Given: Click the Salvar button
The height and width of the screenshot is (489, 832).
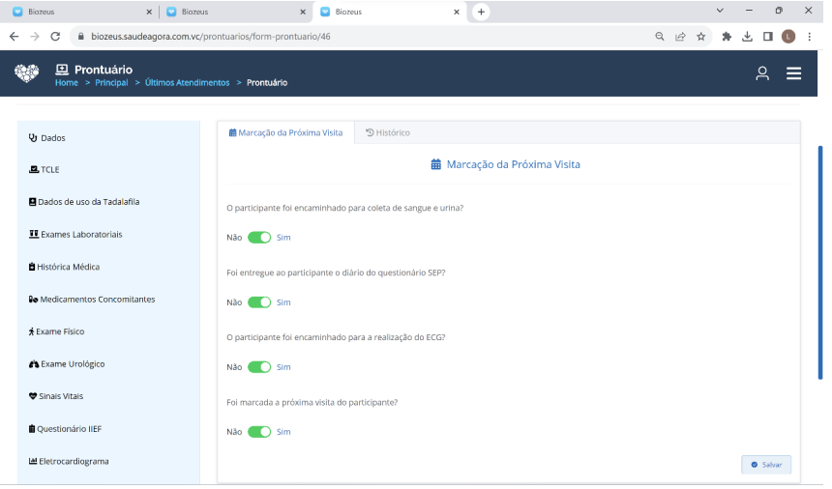Looking at the screenshot, I should 766,465.
